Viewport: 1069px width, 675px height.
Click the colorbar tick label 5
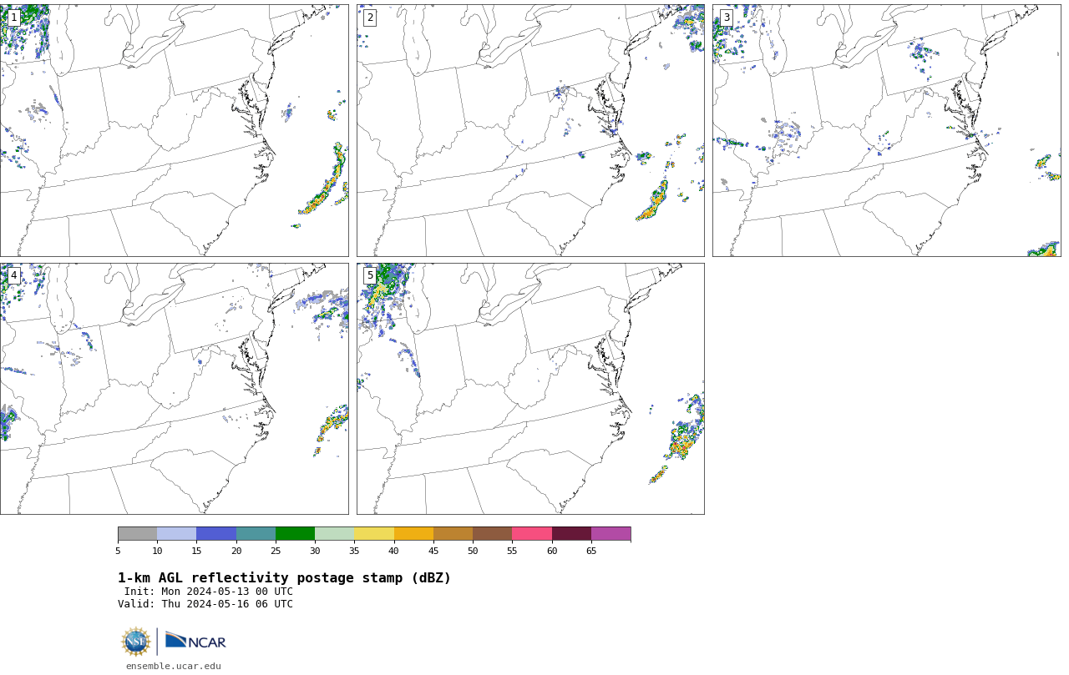pos(118,551)
